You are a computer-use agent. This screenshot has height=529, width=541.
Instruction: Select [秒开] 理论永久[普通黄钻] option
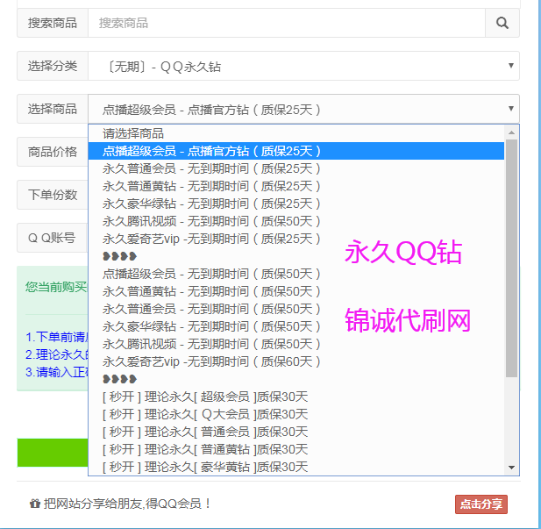205,449
